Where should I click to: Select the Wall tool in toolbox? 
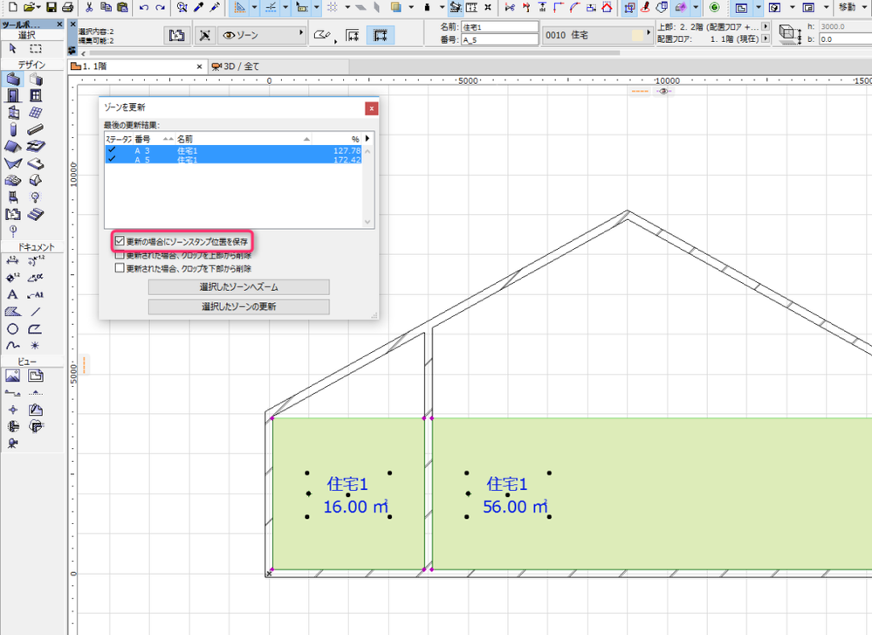[x=13, y=79]
